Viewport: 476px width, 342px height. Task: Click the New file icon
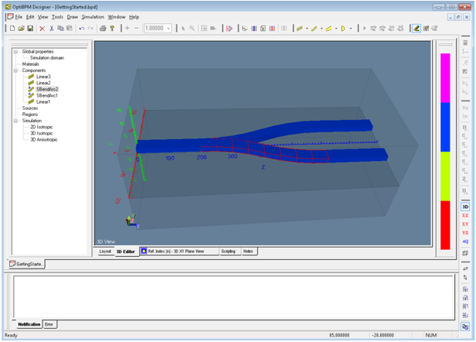[12, 29]
